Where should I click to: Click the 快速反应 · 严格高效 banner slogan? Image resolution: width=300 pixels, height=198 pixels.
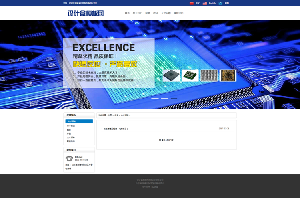pos(105,64)
